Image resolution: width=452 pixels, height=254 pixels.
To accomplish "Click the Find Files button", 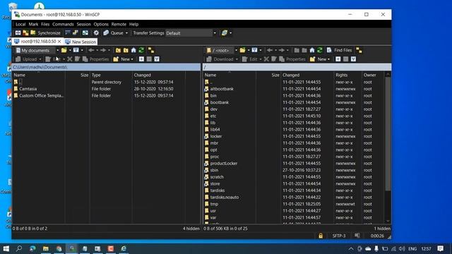I will coord(339,50).
